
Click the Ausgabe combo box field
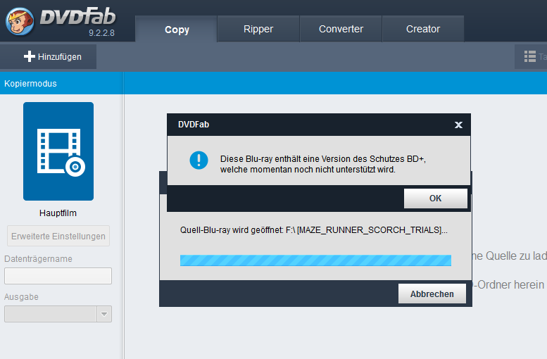coord(58,314)
